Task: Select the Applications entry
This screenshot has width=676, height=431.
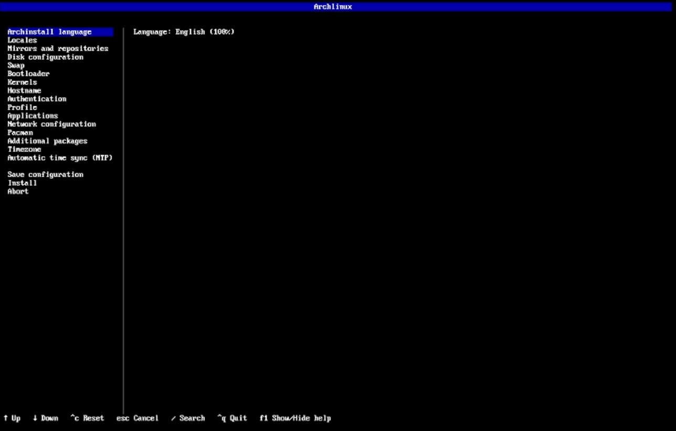Action: tap(33, 116)
